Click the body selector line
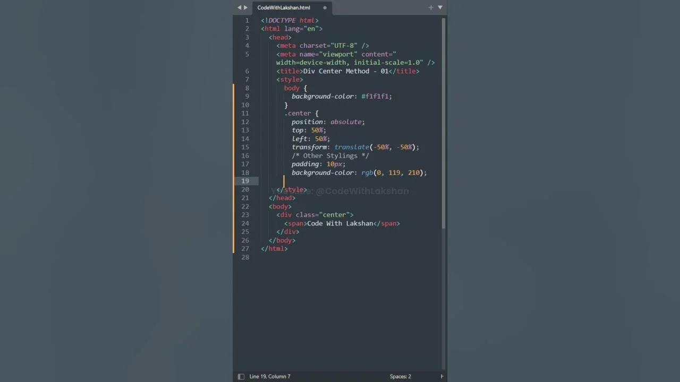 295,88
